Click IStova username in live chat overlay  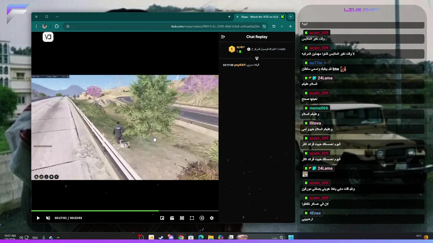(315, 123)
